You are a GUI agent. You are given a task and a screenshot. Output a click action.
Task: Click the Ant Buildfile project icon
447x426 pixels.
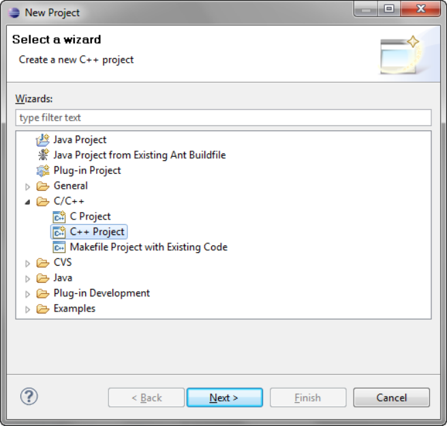pyautogui.click(x=43, y=155)
